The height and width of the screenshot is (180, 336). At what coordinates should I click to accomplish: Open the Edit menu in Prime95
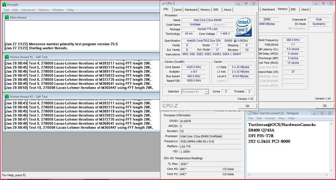[x=15, y=10]
